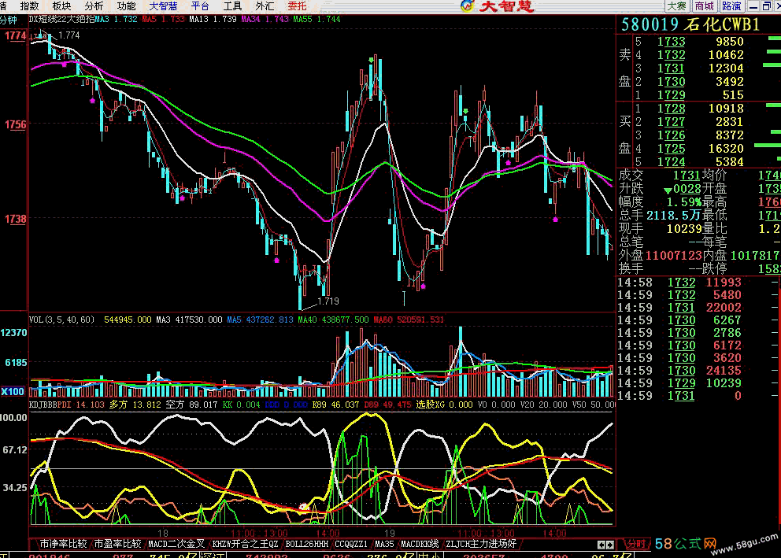Click the 分时 button at bottom

(636, 544)
